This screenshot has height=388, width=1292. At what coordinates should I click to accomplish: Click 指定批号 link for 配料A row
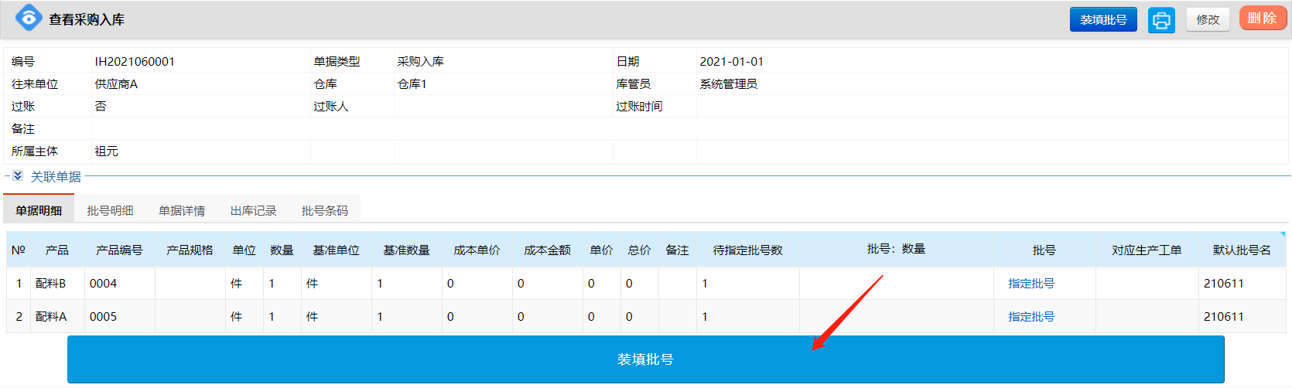click(1031, 317)
